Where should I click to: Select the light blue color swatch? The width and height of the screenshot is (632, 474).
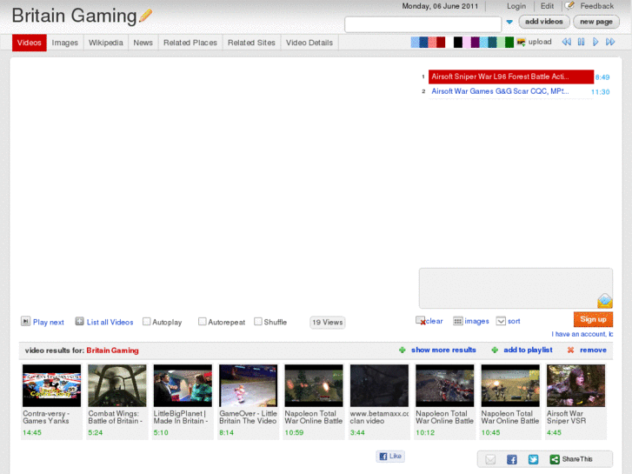(x=415, y=42)
